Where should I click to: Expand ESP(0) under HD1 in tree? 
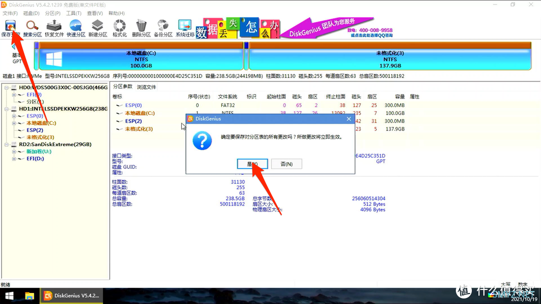click(14, 116)
